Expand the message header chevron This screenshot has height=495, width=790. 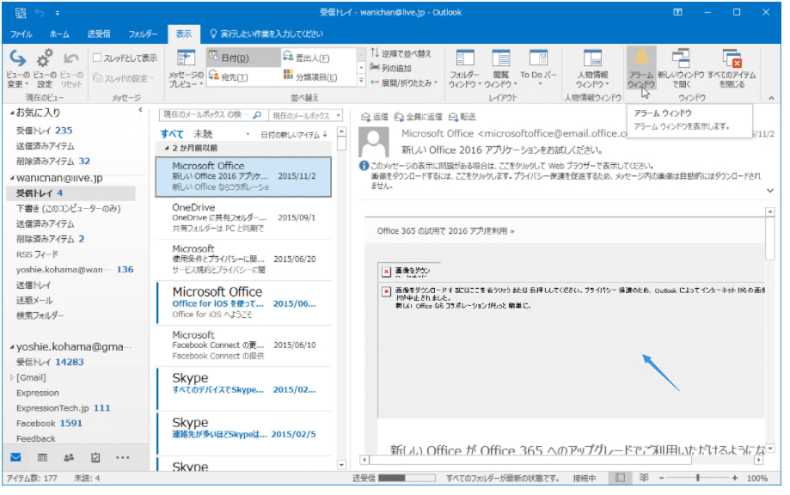(770, 190)
